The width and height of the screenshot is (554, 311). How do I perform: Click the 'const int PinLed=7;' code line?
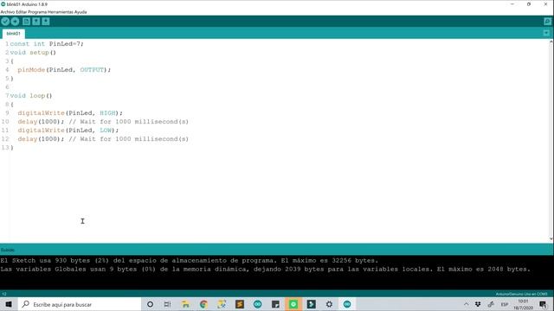47,44
